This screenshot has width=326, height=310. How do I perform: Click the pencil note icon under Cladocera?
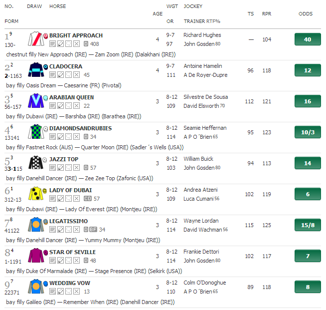coord(60,75)
